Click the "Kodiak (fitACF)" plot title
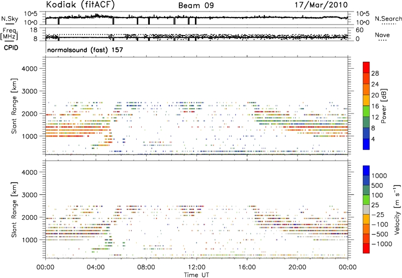This screenshot has width=402, height=278. tap(80, 5)
